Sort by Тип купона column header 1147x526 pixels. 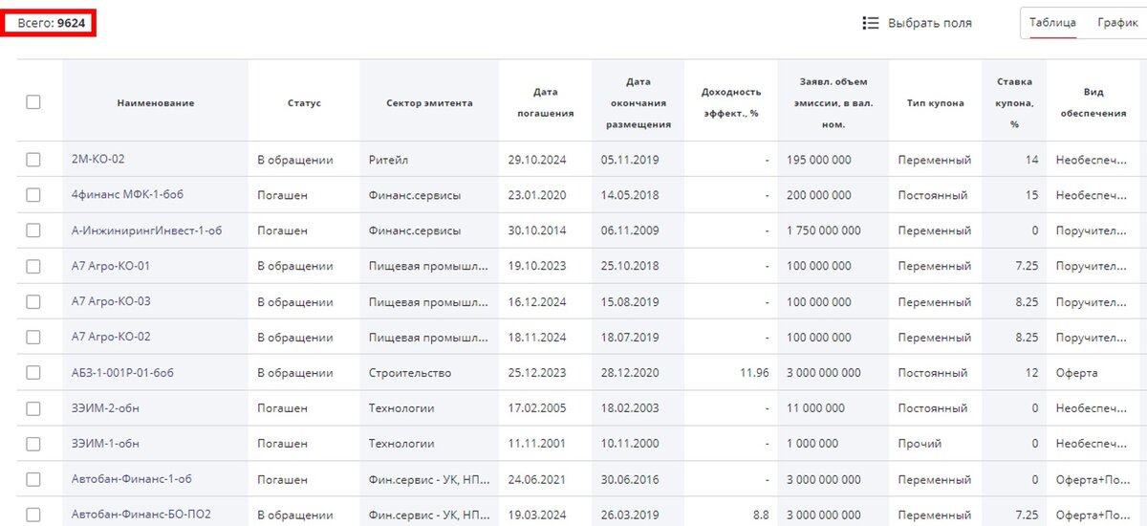click(x=935, y=103)
